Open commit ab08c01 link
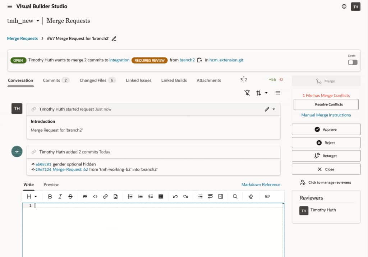Image resolution: width=368 pixels, height=257 pixels. (43, 164)
